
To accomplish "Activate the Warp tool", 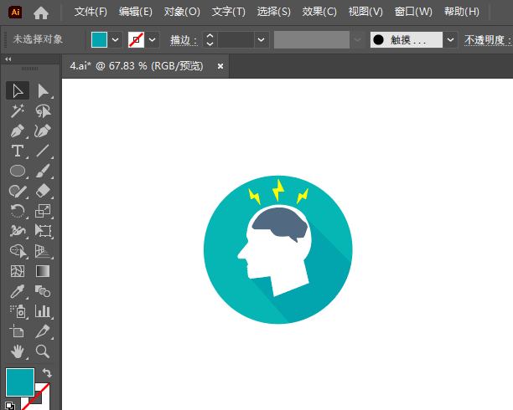I will coord(18,231).
